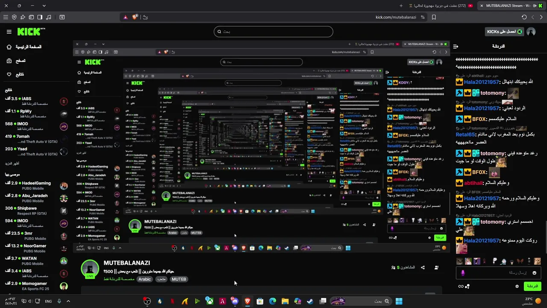Open recommended channel WATAN
This screenshot has height=308, width=547.
point(36,261)
